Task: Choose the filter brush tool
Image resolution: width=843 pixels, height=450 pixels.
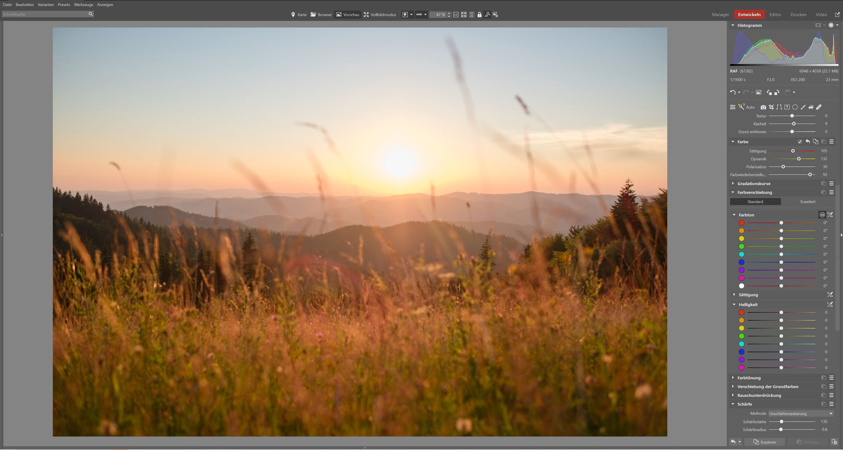Action: click(x=803, y=107)
